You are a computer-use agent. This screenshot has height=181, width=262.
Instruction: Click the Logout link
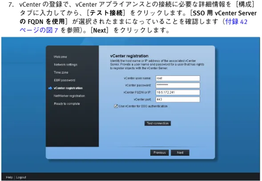point(21,177)
